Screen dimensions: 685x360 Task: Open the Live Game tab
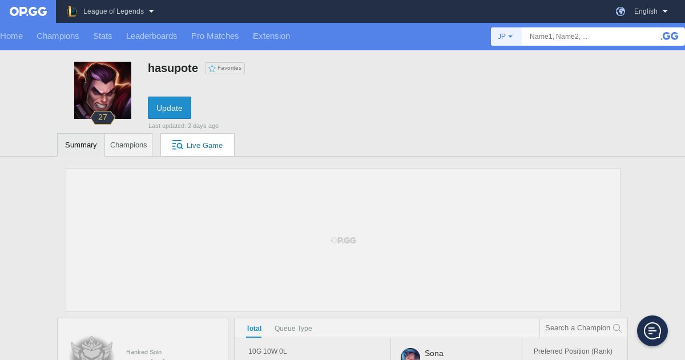point(198,145)
